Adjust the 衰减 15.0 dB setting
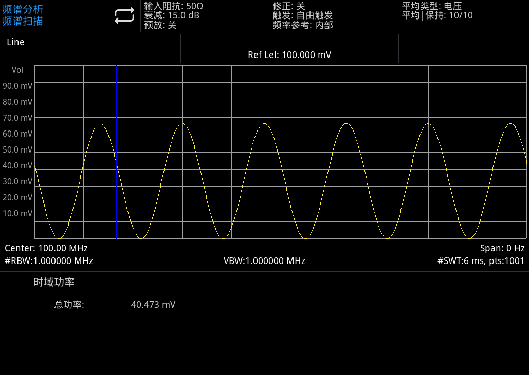The width and height of the screenshot is (529, 375). 172,15
